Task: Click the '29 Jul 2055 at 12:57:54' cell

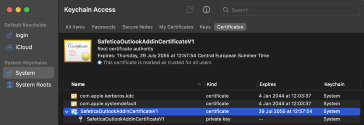Action: coord(285,112)
